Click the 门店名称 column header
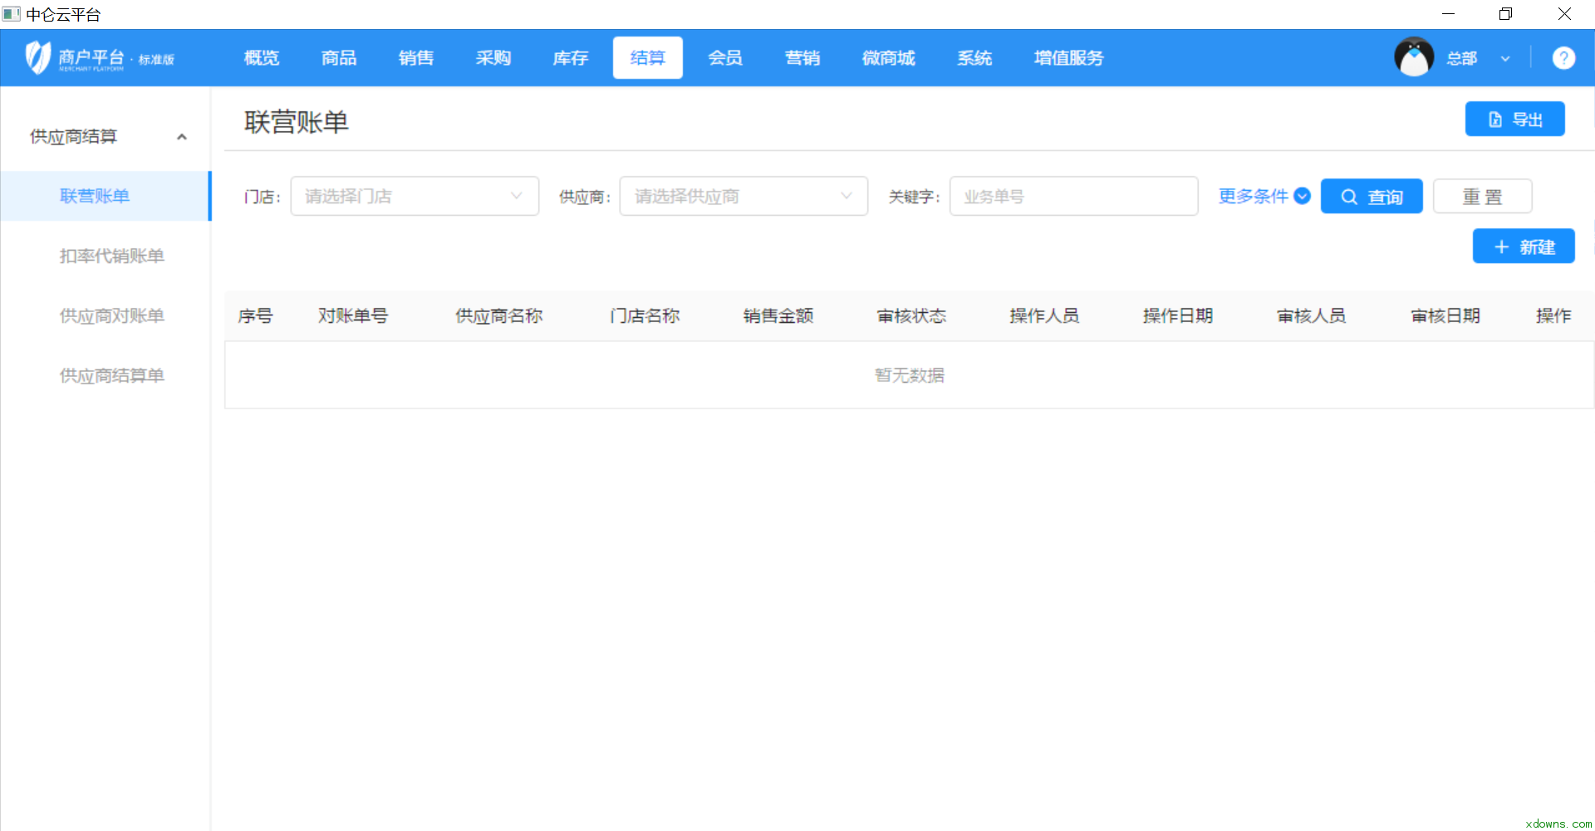This screenshot has width=1595, height=831. click(x=645, y=315)
